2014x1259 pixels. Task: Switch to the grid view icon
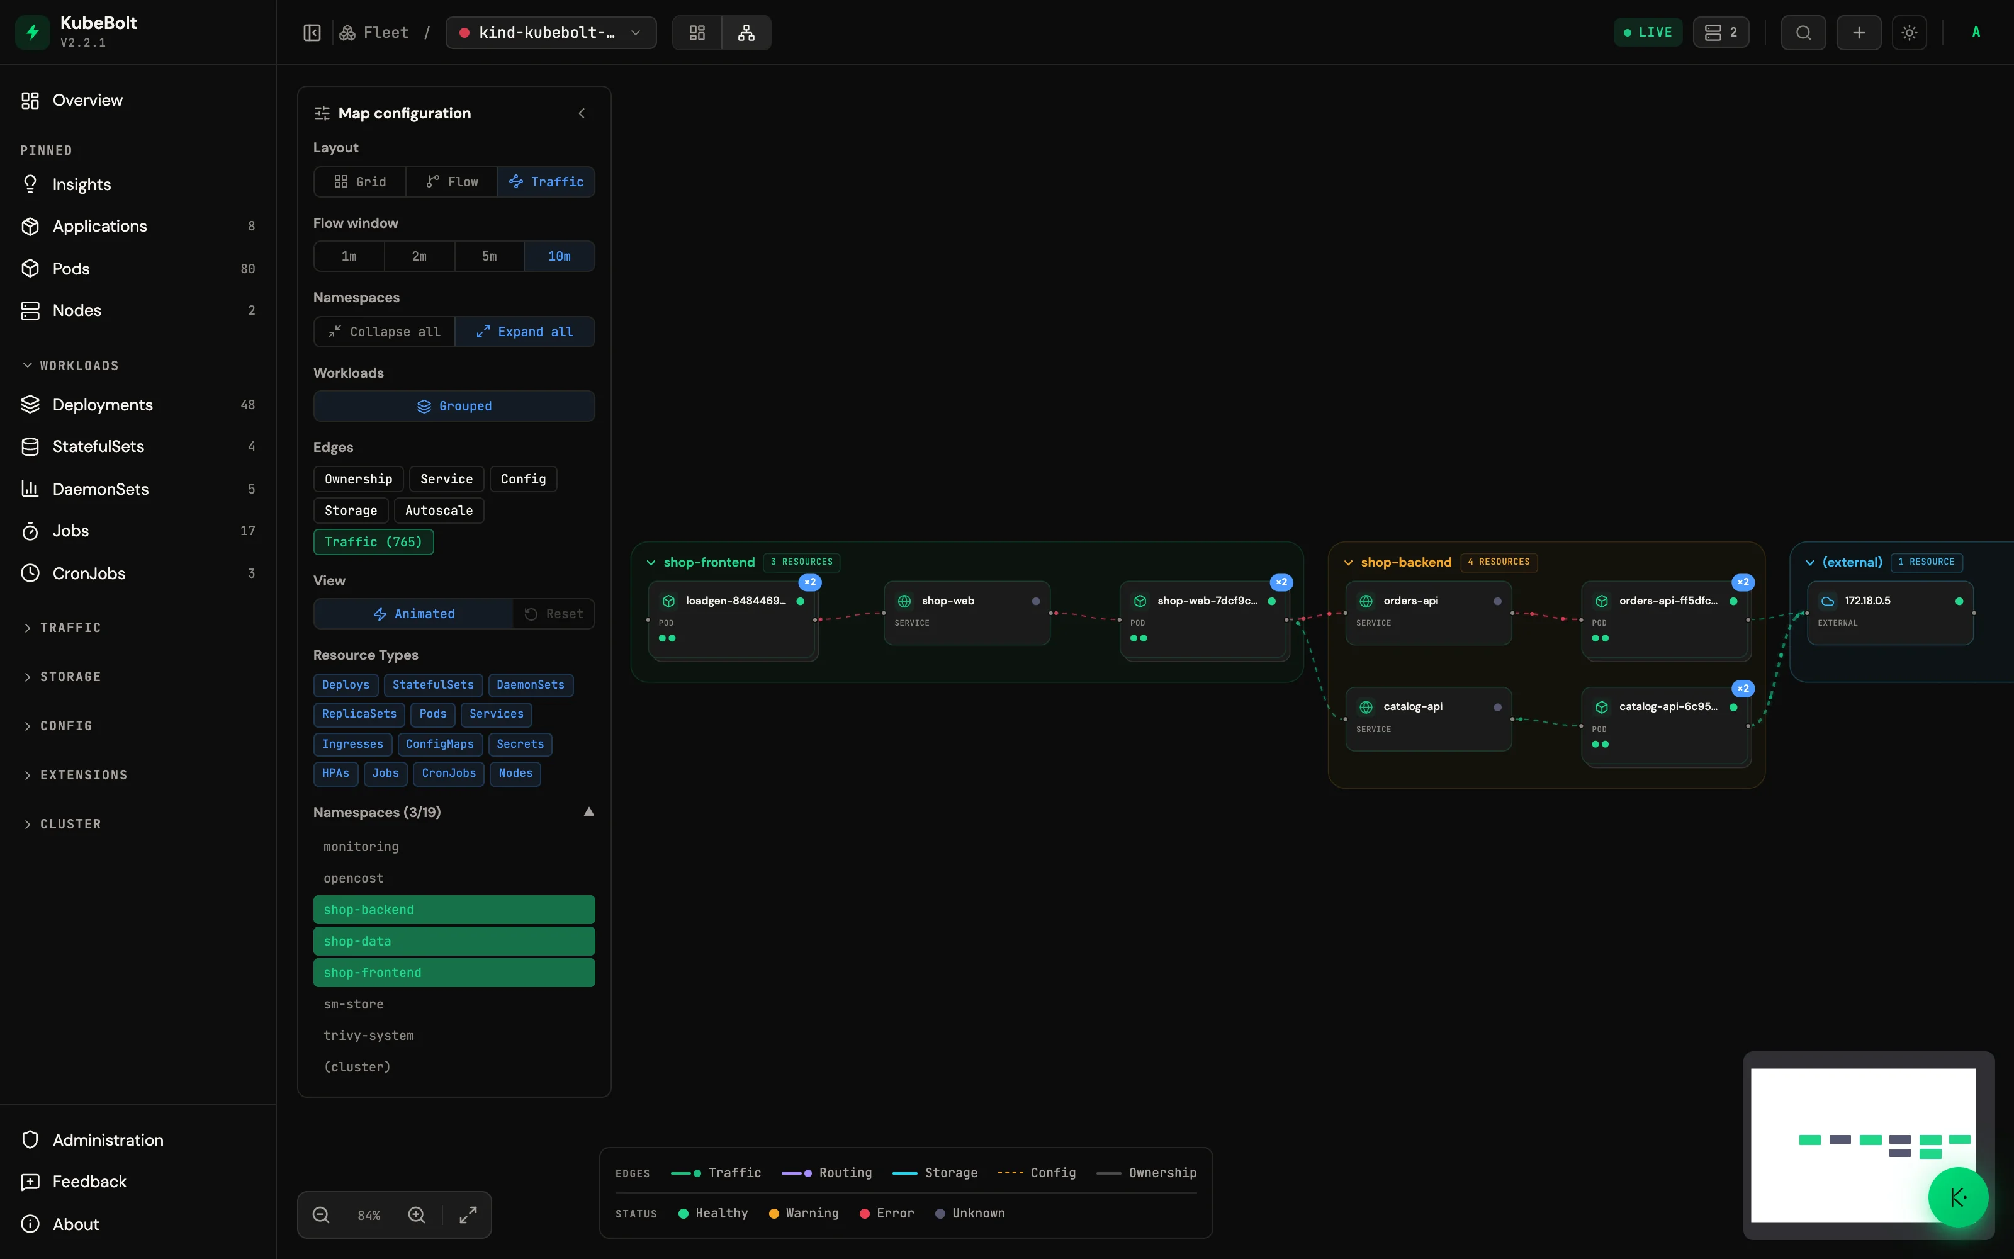click(x=697, y=33)
